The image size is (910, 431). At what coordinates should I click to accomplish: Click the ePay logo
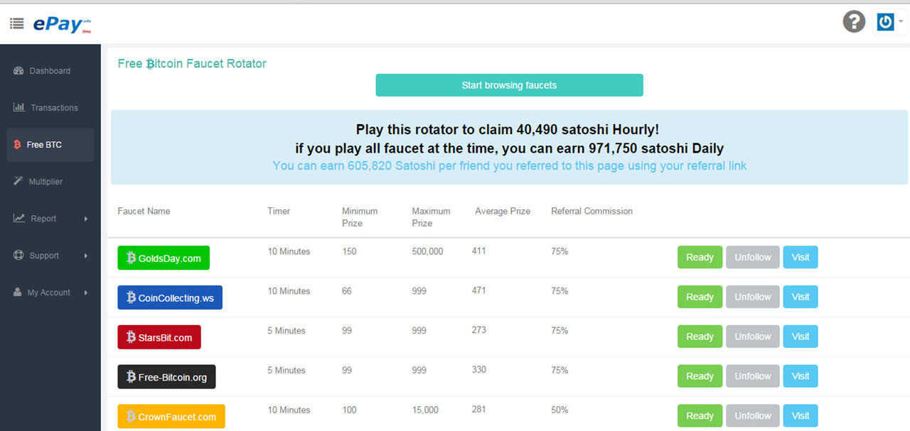tap(62, 24)
